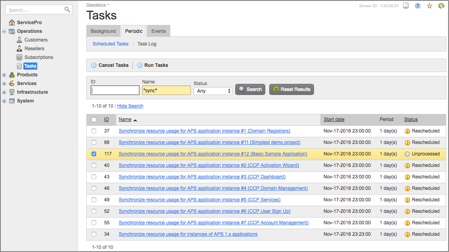Switch to the Background tab
449x252 pixels.
103,31
